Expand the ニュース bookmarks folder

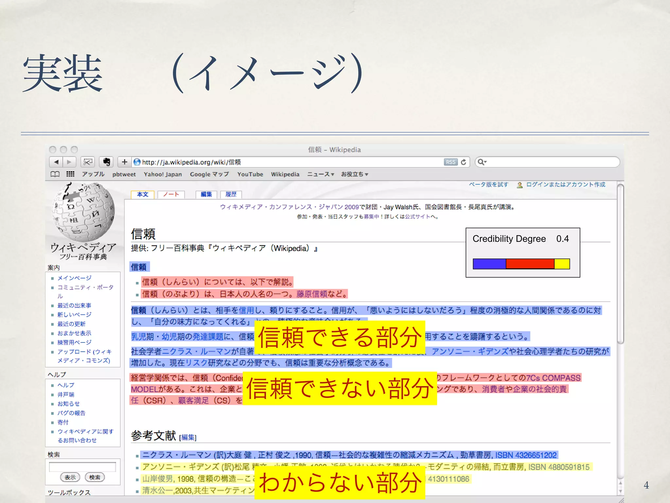click(320, 174)
